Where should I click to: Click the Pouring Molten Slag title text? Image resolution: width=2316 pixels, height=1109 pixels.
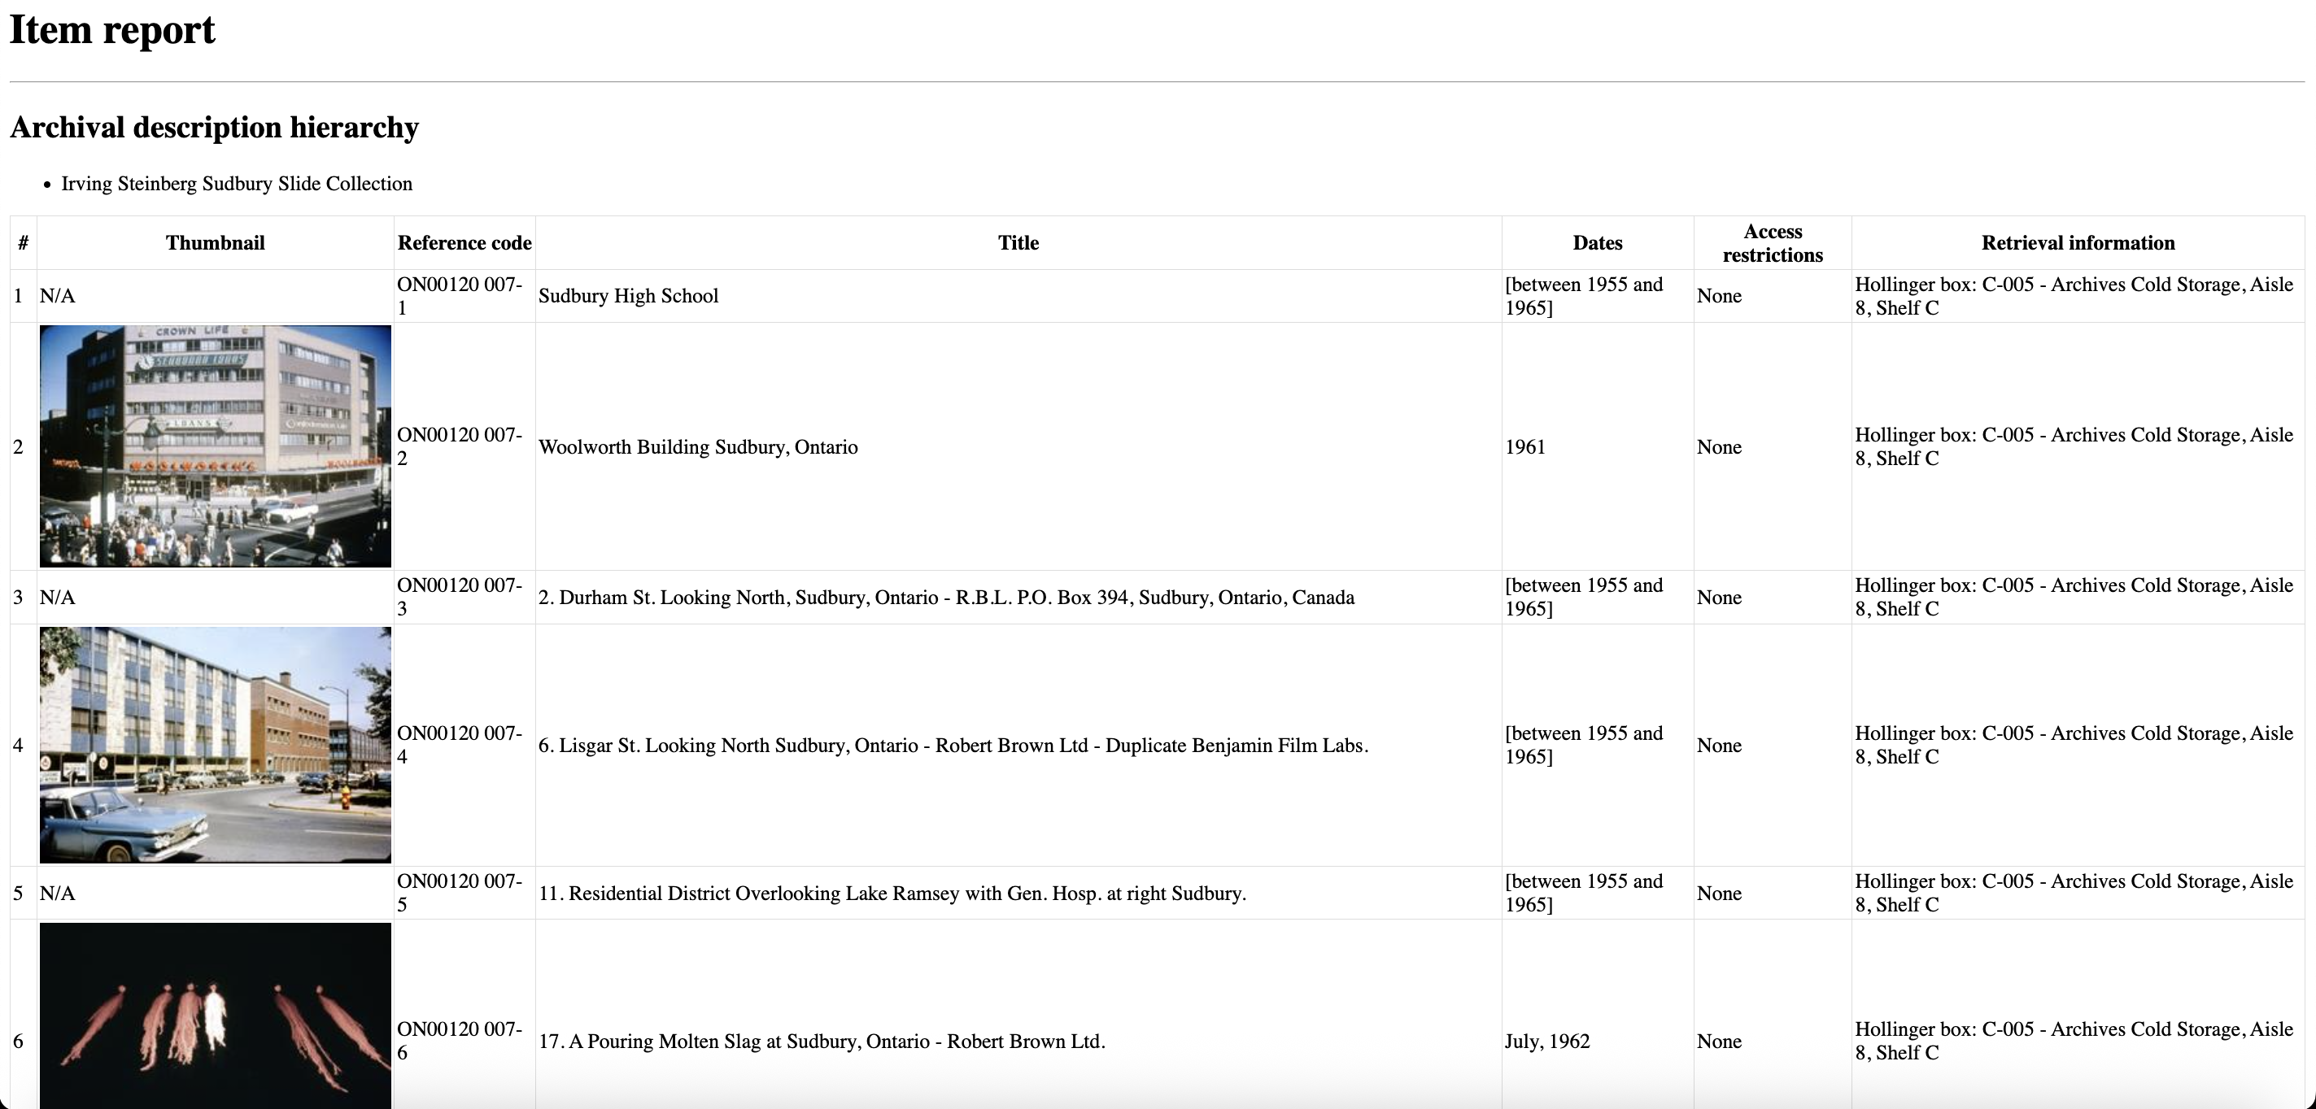coord(822,1041)
